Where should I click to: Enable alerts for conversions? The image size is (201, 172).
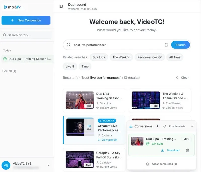[177, 126]
